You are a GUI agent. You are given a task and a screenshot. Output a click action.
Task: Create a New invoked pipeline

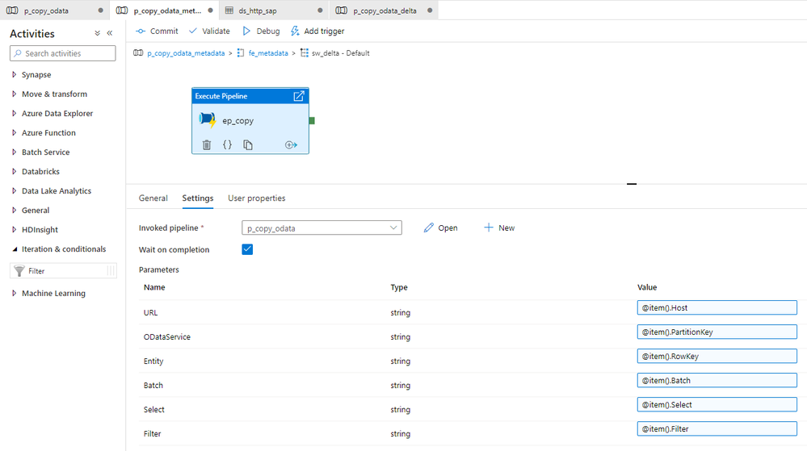[x=498, y=228]
